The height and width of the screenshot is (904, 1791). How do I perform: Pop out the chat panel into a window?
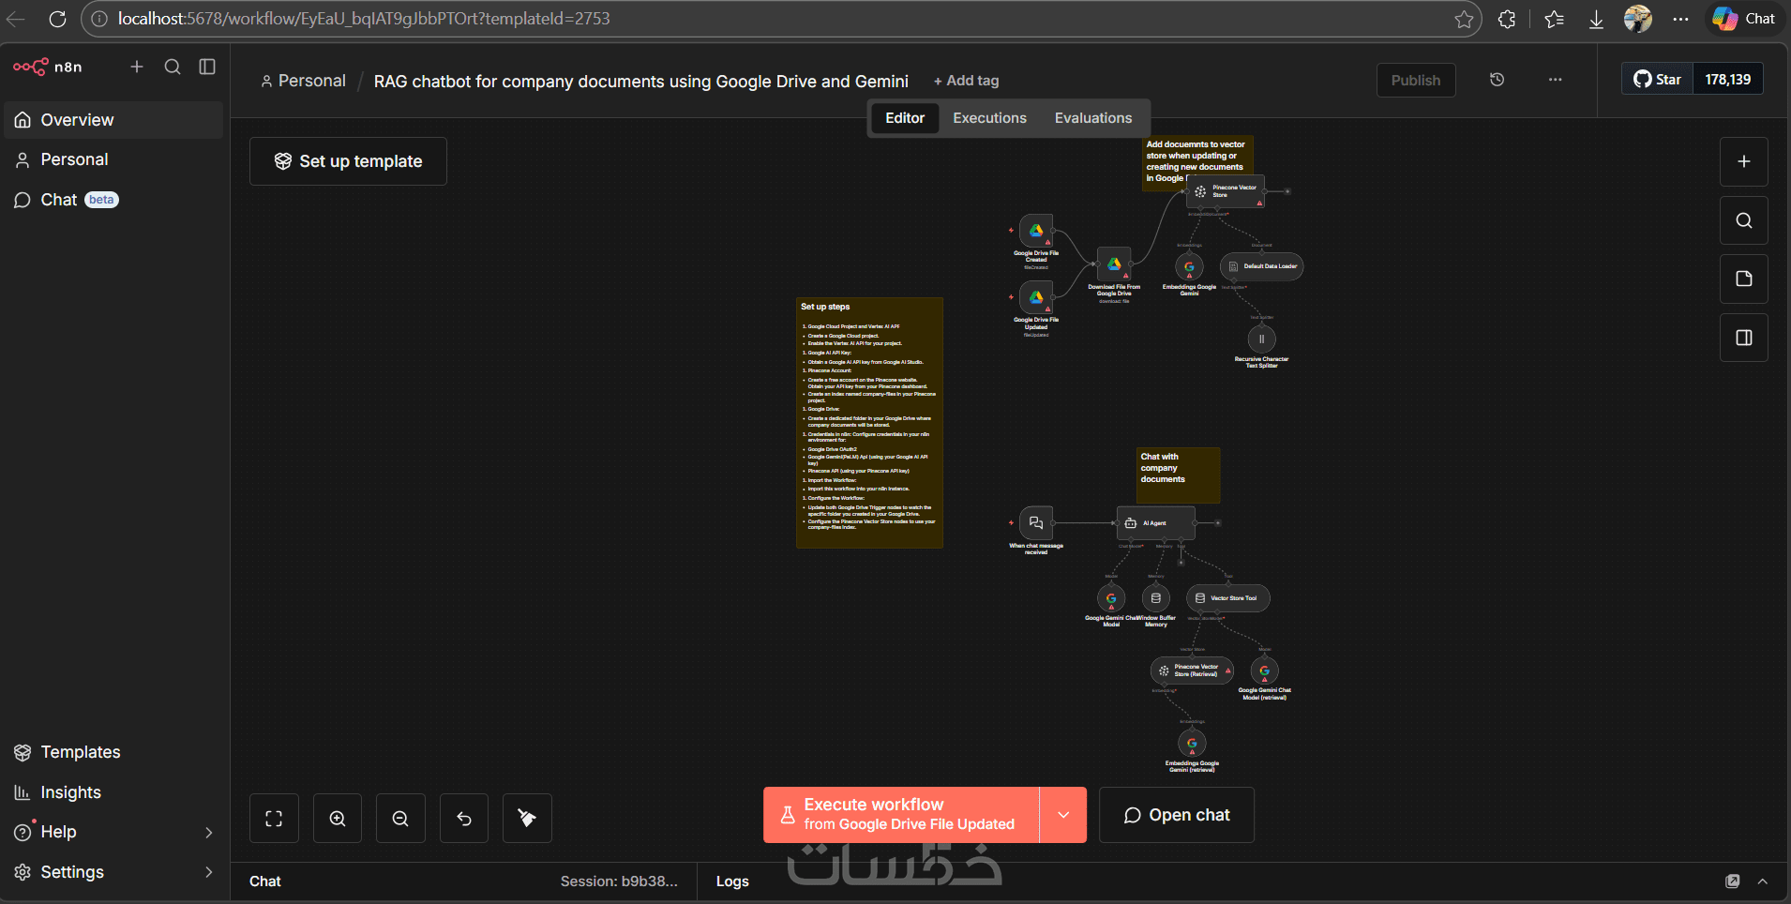click(x=1733, y=881)
